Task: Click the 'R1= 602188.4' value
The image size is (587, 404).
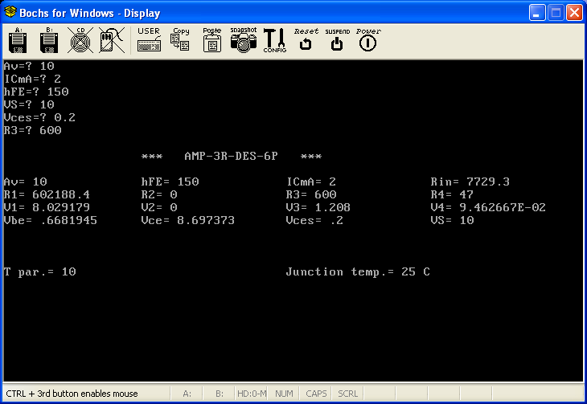Action: 47,194
